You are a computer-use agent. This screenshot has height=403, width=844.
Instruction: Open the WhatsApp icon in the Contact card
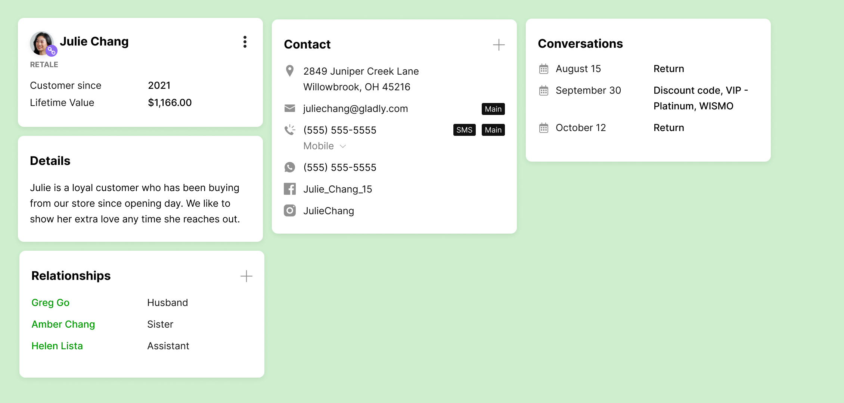tap(289, 167)
